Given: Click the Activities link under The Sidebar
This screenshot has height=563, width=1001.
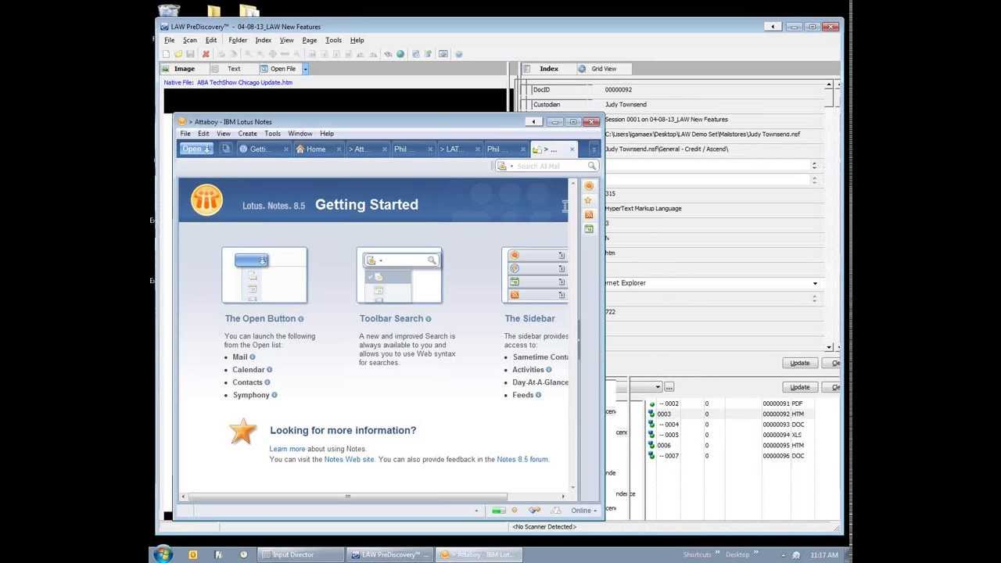Looking at the screenshot, I should click(529, 369).
